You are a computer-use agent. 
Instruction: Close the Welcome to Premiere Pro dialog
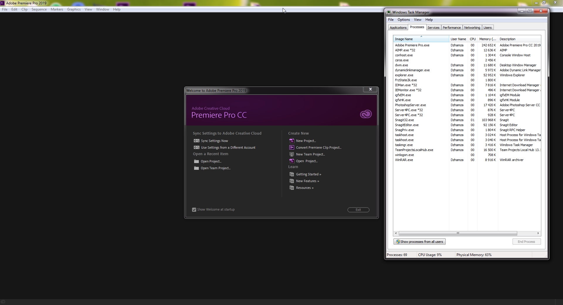(370, 89)
